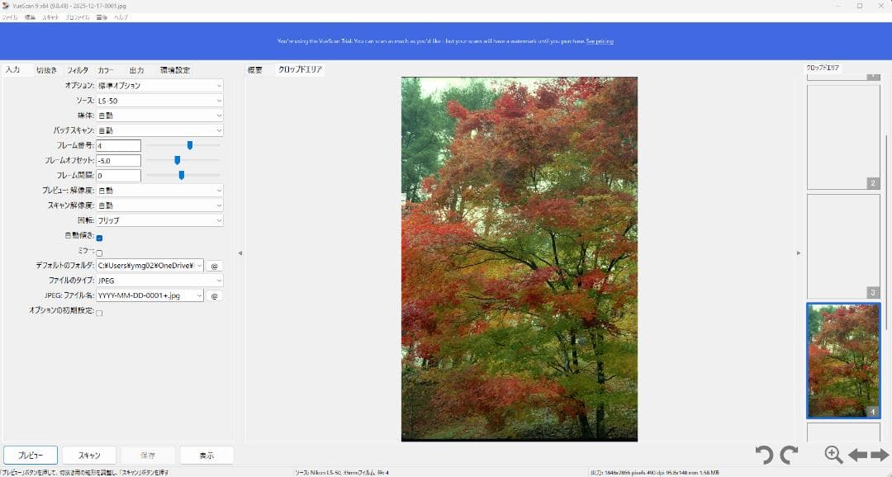Rotate the image right with the clockwise arrow
The image size is (892, 477).
pyautogui.click(x=790, y=455)
